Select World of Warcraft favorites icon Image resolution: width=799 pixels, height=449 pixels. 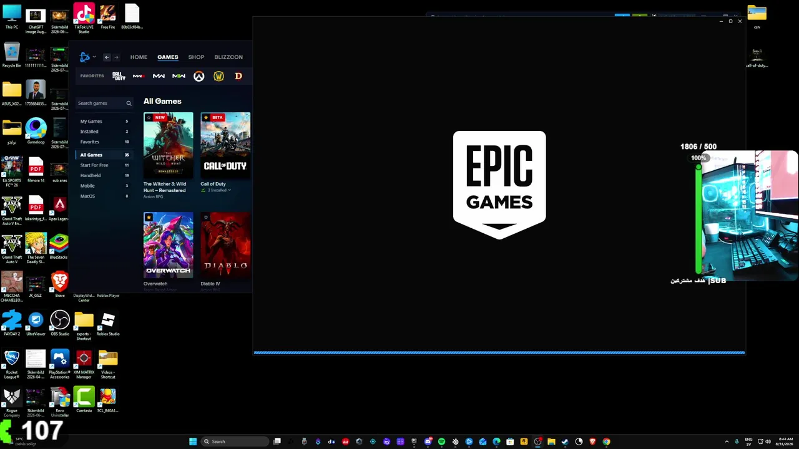coord(218,76)
